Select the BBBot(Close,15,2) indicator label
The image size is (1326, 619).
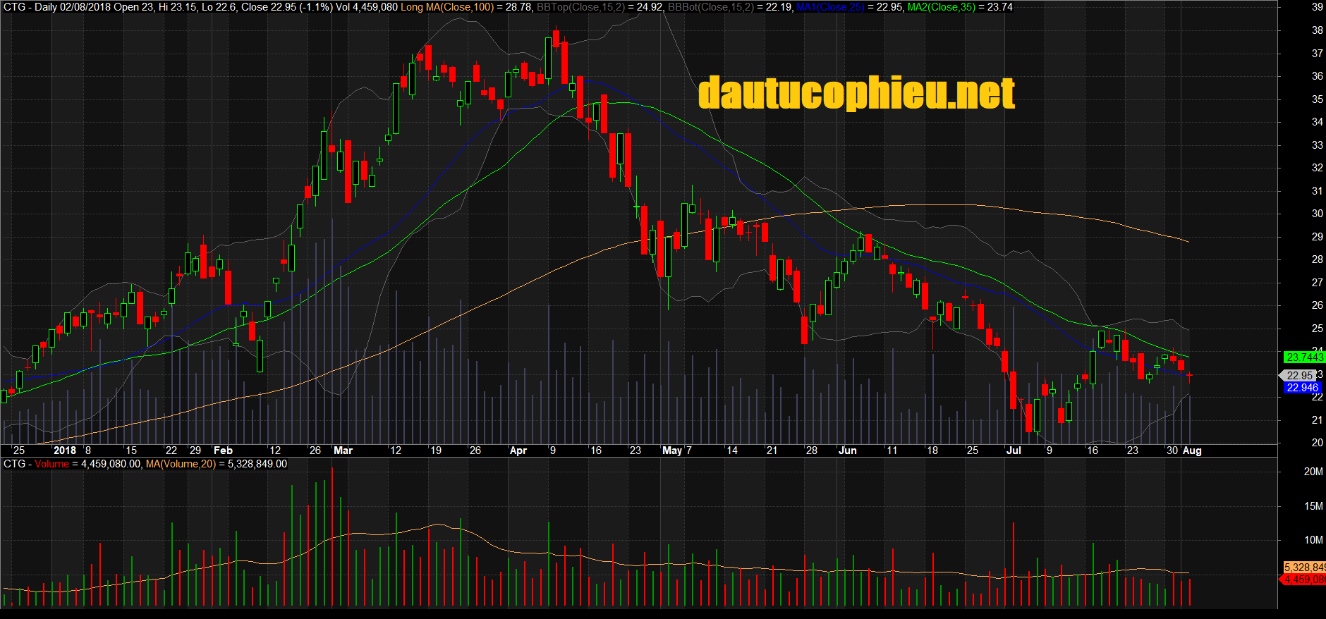coord(710,7)
